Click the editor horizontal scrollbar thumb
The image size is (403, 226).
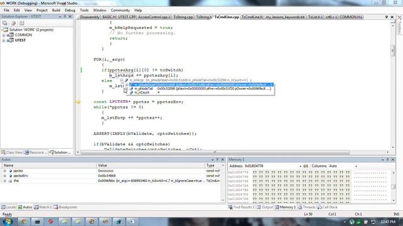(x=215, y=152)
